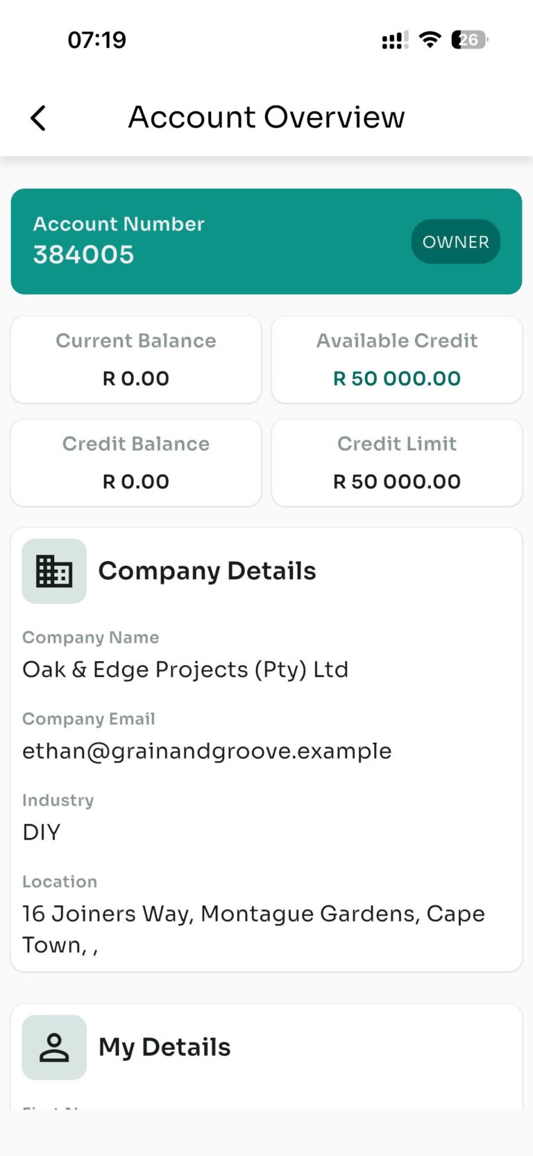Open the Current Balance card
The height and width of the screenshot is (1156, 533).
[136, 360]
